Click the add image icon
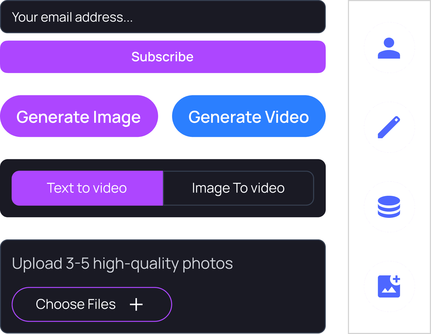 point(389,286)
